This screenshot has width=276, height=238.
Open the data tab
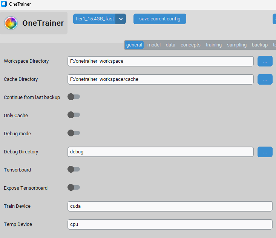pyautogui.click(x=170, y=45)
